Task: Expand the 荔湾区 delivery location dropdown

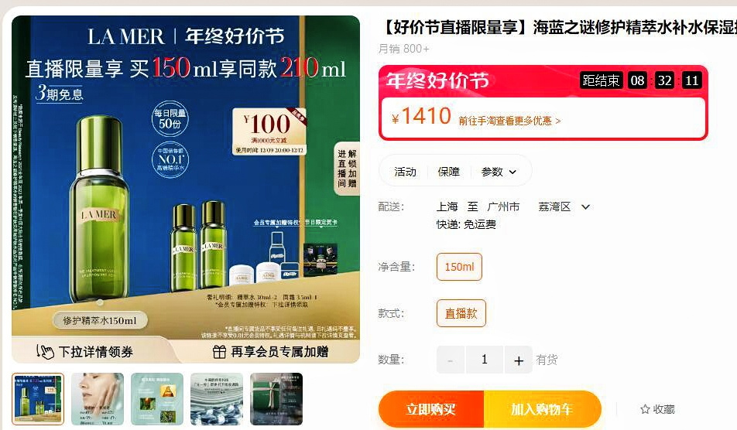Action: tap(585, 206)
